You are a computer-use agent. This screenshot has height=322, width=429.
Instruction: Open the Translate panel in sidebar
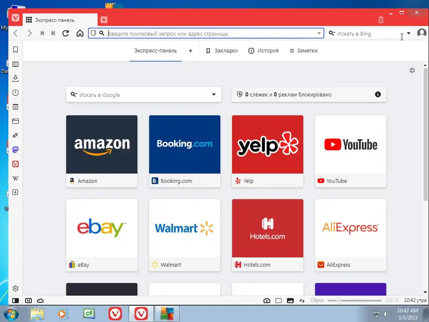click(16, 135)
